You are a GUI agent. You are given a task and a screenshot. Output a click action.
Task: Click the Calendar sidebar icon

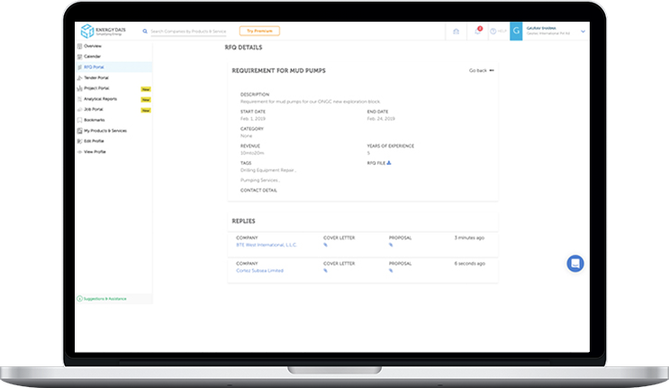79,57
